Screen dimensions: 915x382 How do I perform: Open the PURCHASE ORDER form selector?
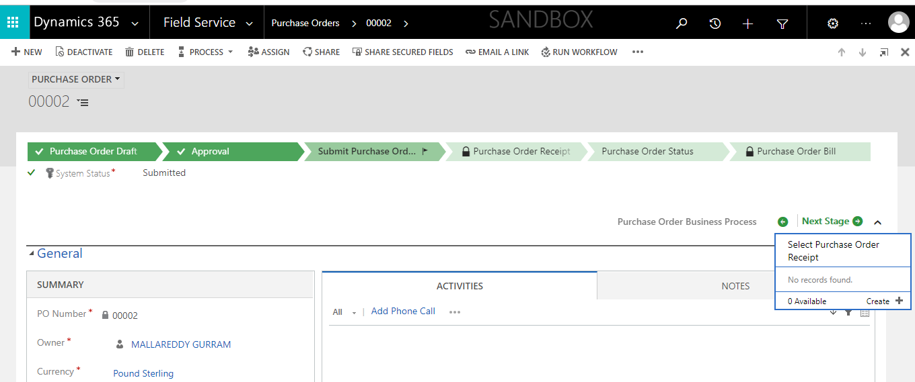(x=76, y=79)
